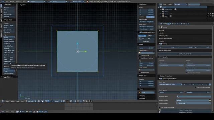Expand the Cube item in Outliner

pos(161,16)
